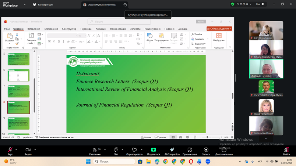The image size is (296, 166).
Task: Open the Приложения apps icon
Action: tap(190, 150)
